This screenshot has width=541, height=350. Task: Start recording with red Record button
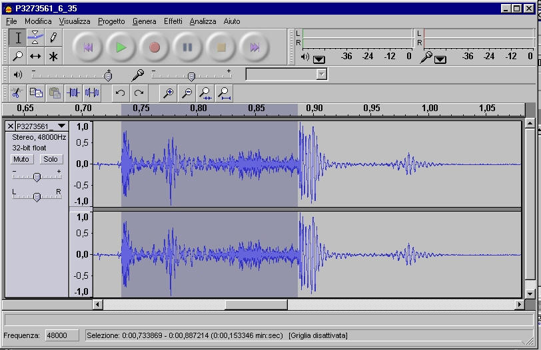(154, 47)
